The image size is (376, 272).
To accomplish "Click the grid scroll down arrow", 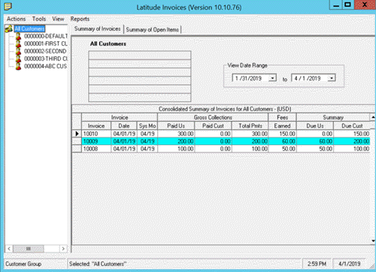I will tap(373, 240).
